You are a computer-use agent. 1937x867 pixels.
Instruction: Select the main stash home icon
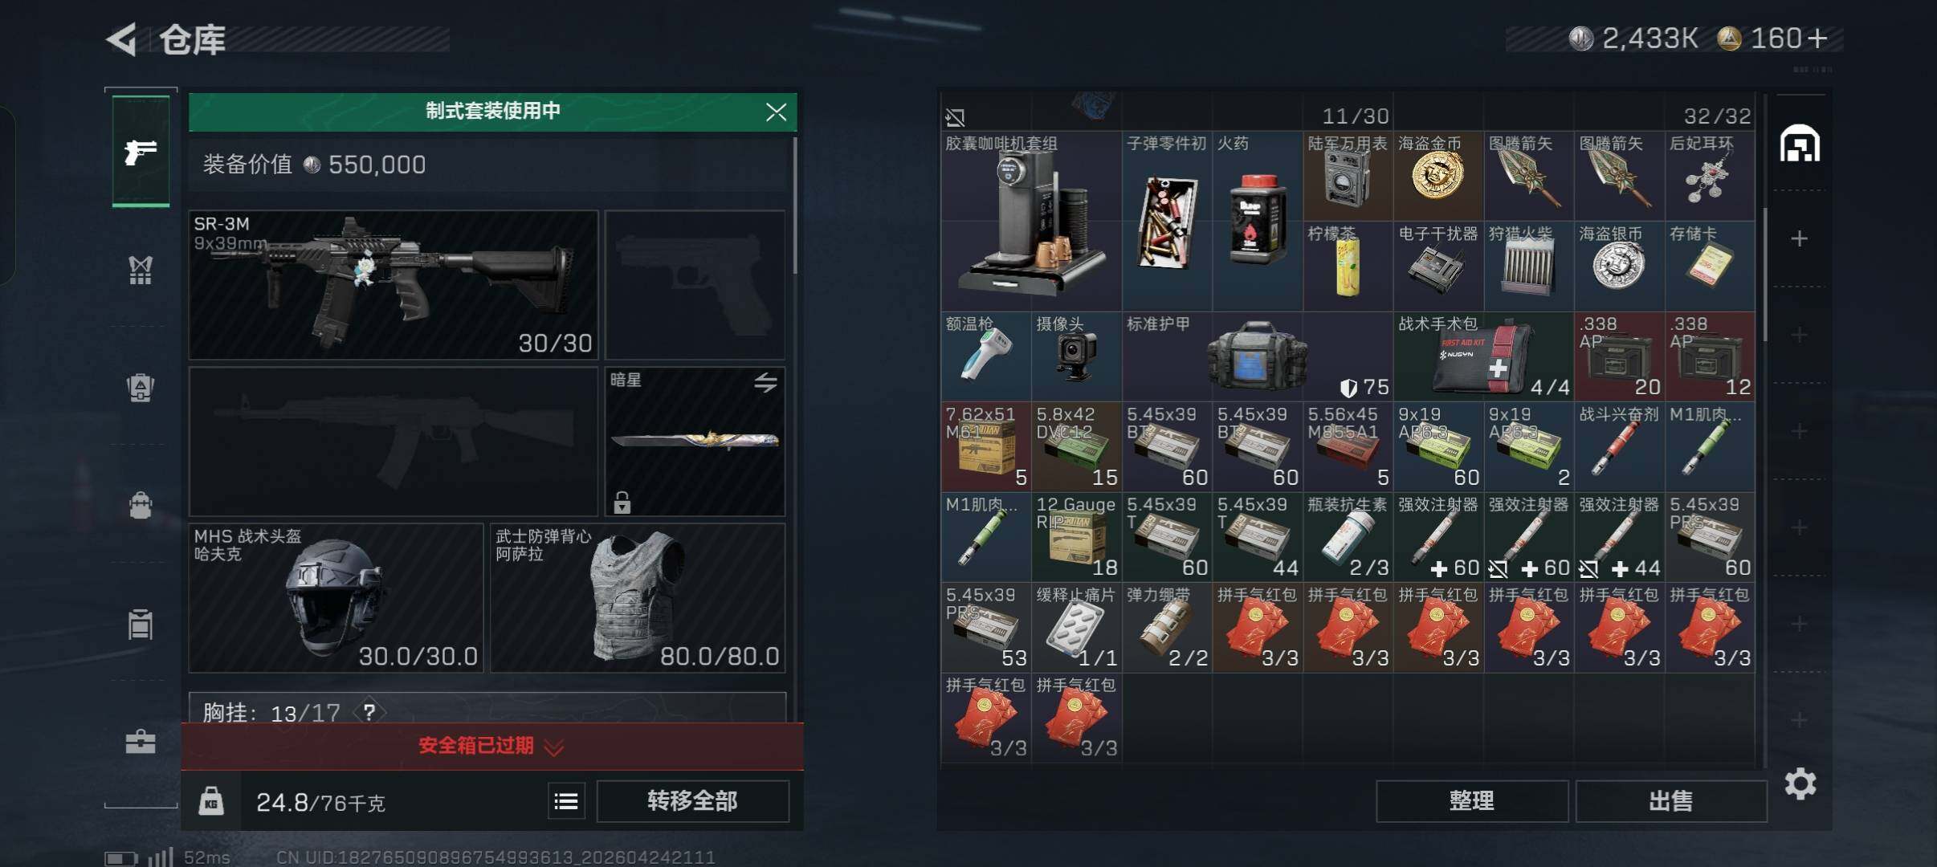point(1800,144)
